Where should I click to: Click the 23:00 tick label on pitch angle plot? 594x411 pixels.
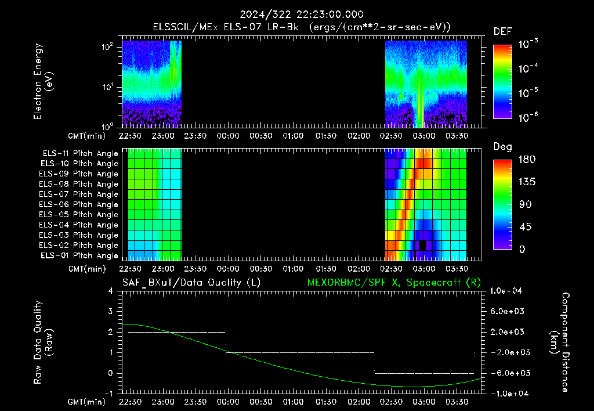point(163,269)
